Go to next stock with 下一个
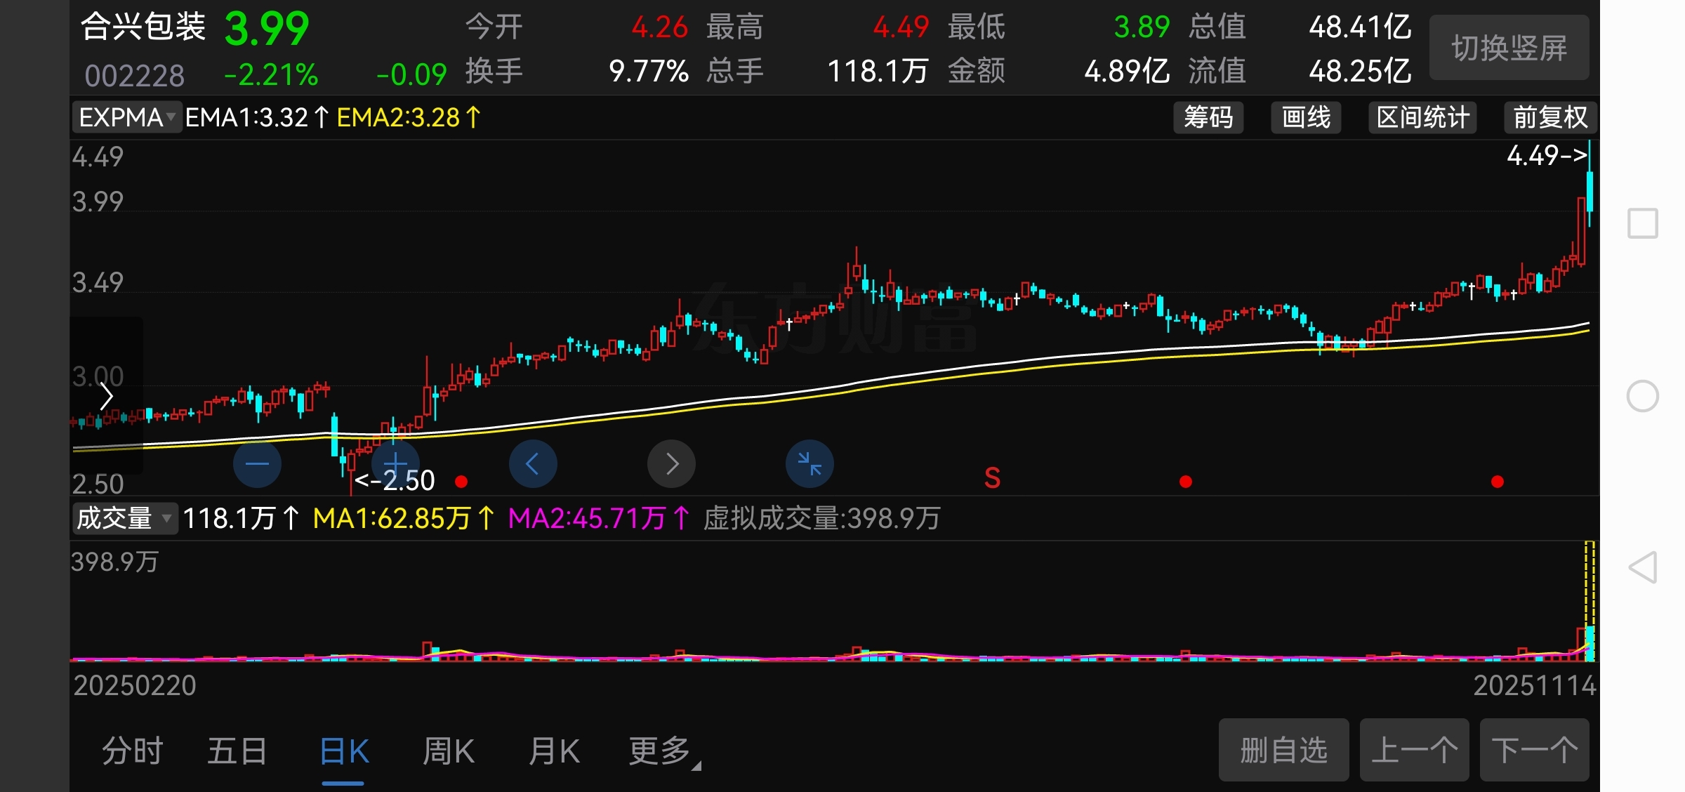Image resolution: width=1685 pixels, height=792 pixels. (x=1533, y=750)
